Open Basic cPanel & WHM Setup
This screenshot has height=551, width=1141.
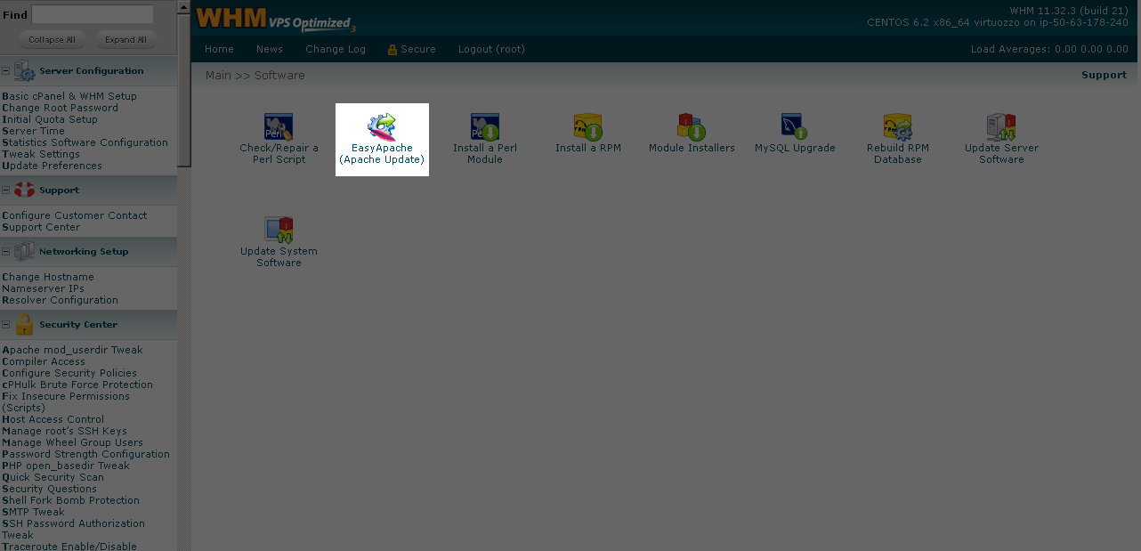[x=69, y=96]
